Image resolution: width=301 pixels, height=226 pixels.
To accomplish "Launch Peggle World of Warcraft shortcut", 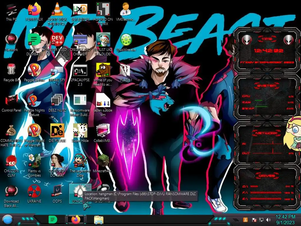I will (x=34, y=135).
